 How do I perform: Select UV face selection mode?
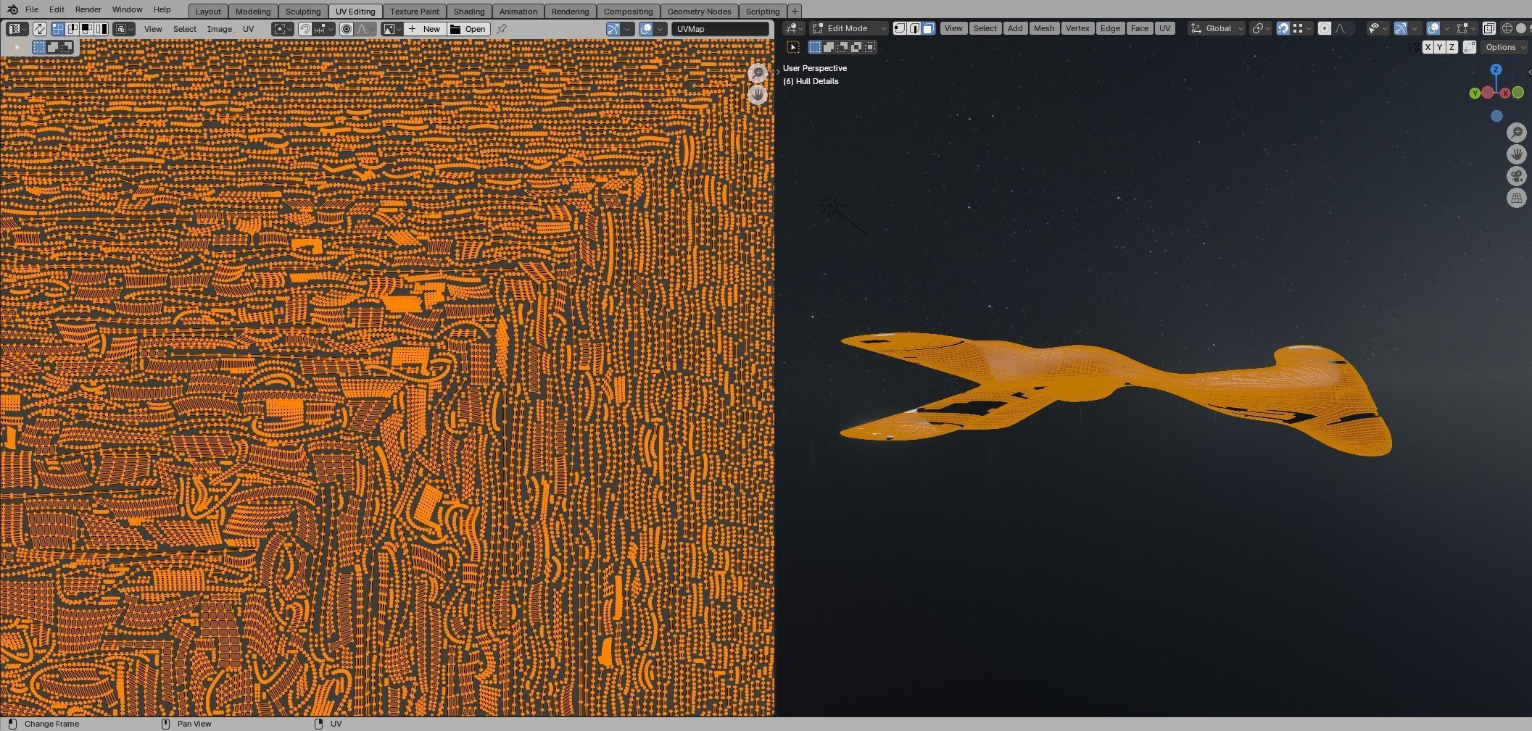[x=86, y=29]
